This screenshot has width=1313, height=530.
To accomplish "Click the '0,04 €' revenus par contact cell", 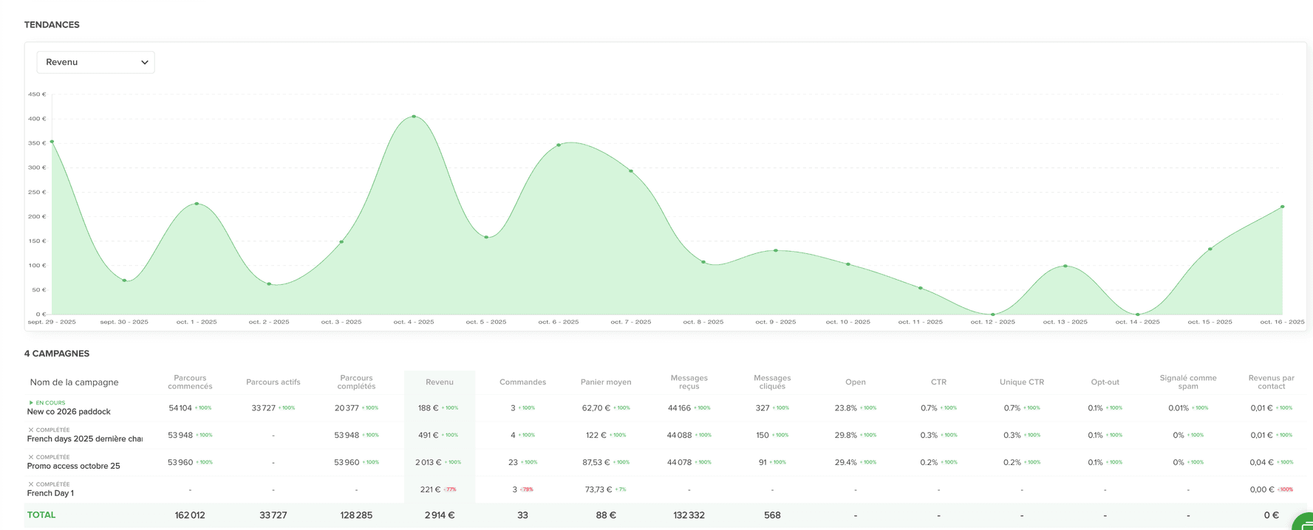I will pos(1262,463).
